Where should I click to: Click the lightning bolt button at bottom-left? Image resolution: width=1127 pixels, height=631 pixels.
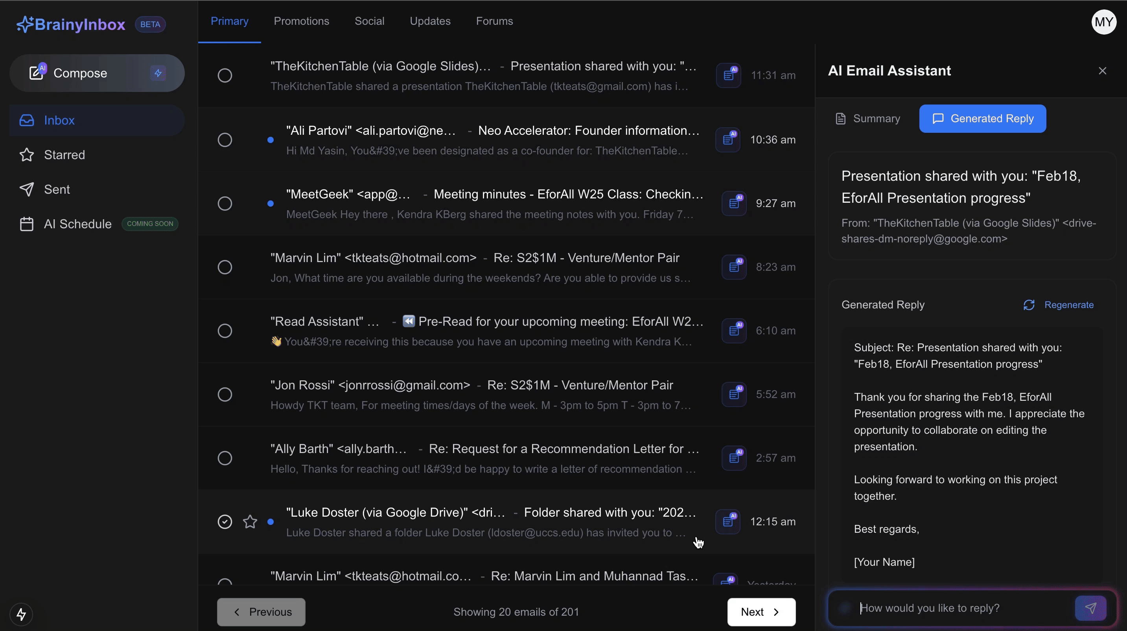point(21,614)
